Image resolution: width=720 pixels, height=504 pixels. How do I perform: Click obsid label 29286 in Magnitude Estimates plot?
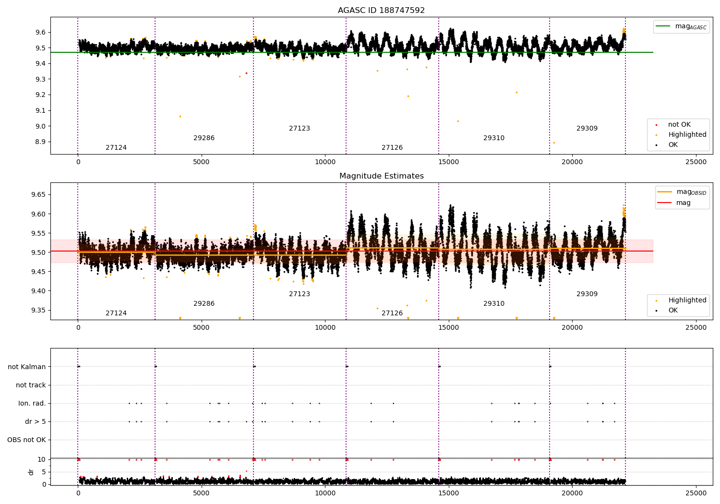(x=204, y=303)
